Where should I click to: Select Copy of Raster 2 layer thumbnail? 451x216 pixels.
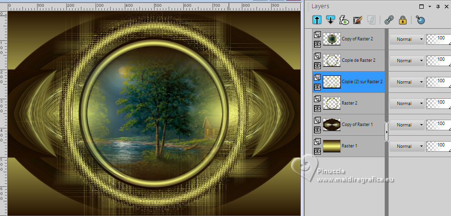click(332, 39)
